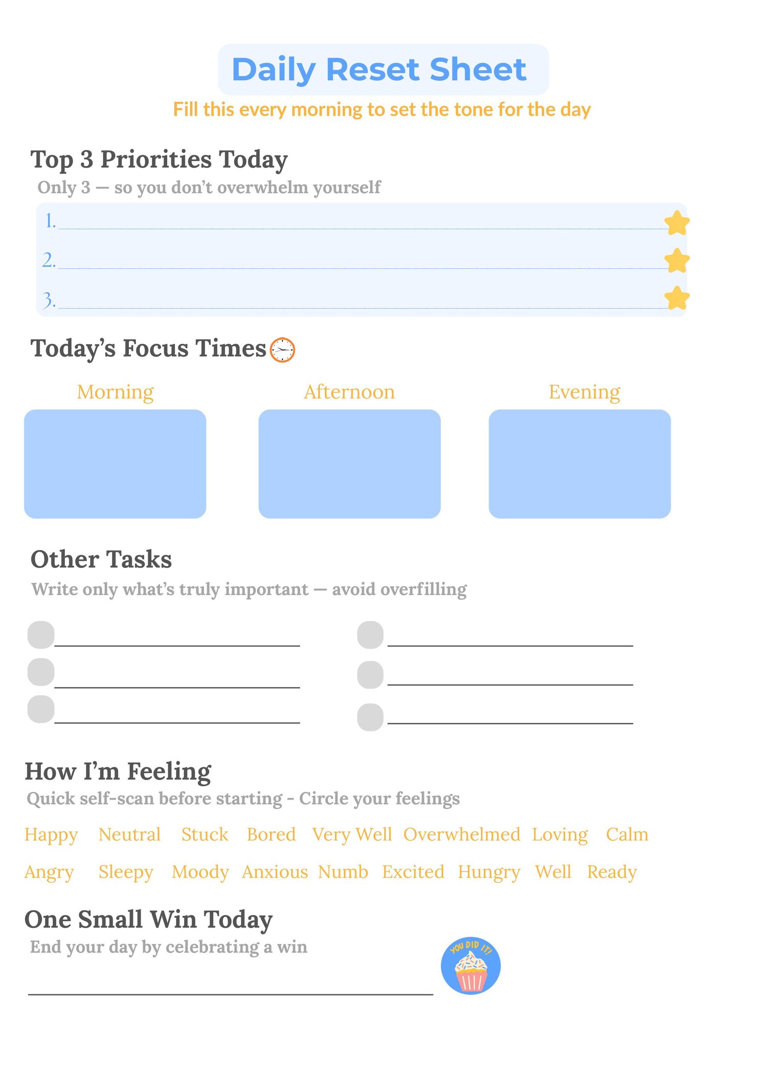Click the clock icon next to Focus Times
Viewport: 767px width, 1085px height.
tap(282, 350)
